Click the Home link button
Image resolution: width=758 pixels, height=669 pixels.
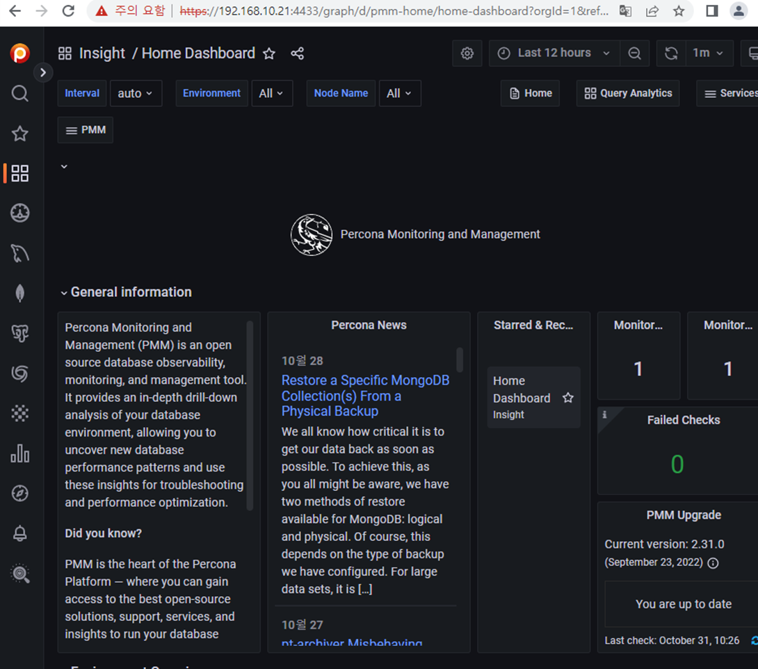pos(531,93)
